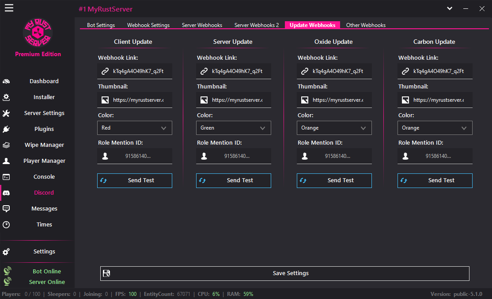This screenshot has width=492, height=299.
Task: Focus the Oxide Update Role Mention ID field
Action: click(334, 156)
